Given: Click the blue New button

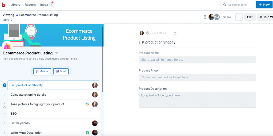Looking at the screenshot, I should click(264, 5).
